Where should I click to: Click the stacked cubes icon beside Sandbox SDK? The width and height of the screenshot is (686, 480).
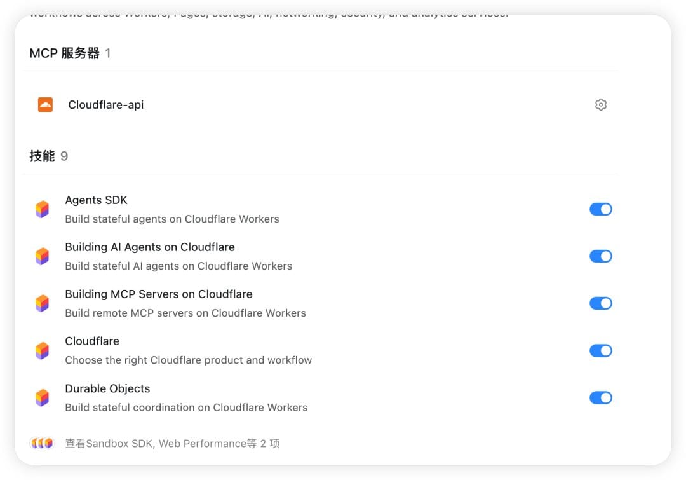[42, 443]
